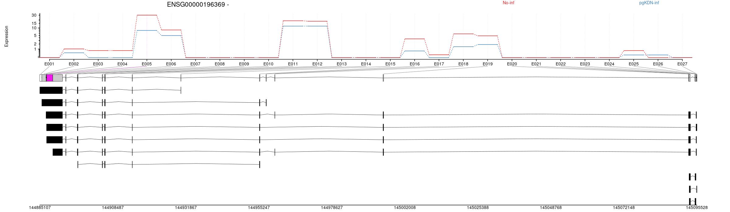Click exon label E004
730x212 pixels.
click(x=122, y=64)
